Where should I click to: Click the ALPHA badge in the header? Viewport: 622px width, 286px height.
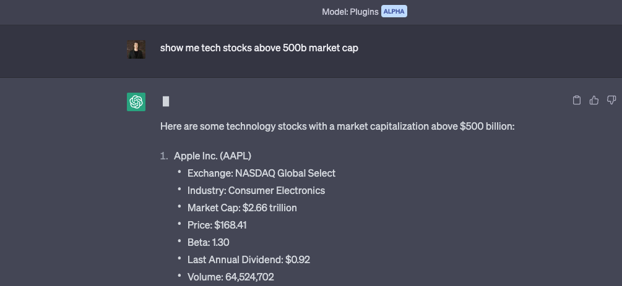click(x=394, y=12)
